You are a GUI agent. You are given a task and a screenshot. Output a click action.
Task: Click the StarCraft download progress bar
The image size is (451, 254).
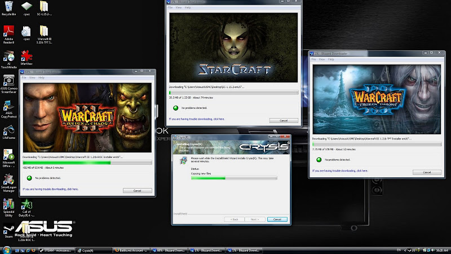(x=233, y=93)
